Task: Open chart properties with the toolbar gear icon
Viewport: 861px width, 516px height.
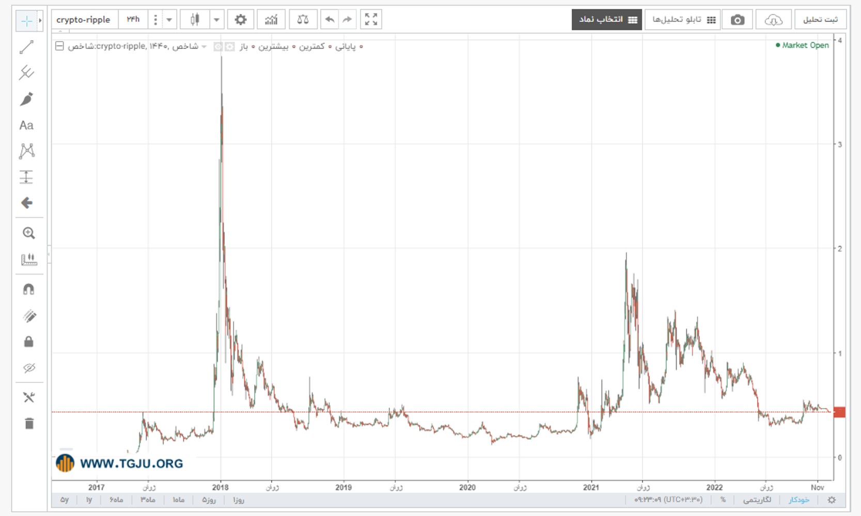Action: (240, 20)
